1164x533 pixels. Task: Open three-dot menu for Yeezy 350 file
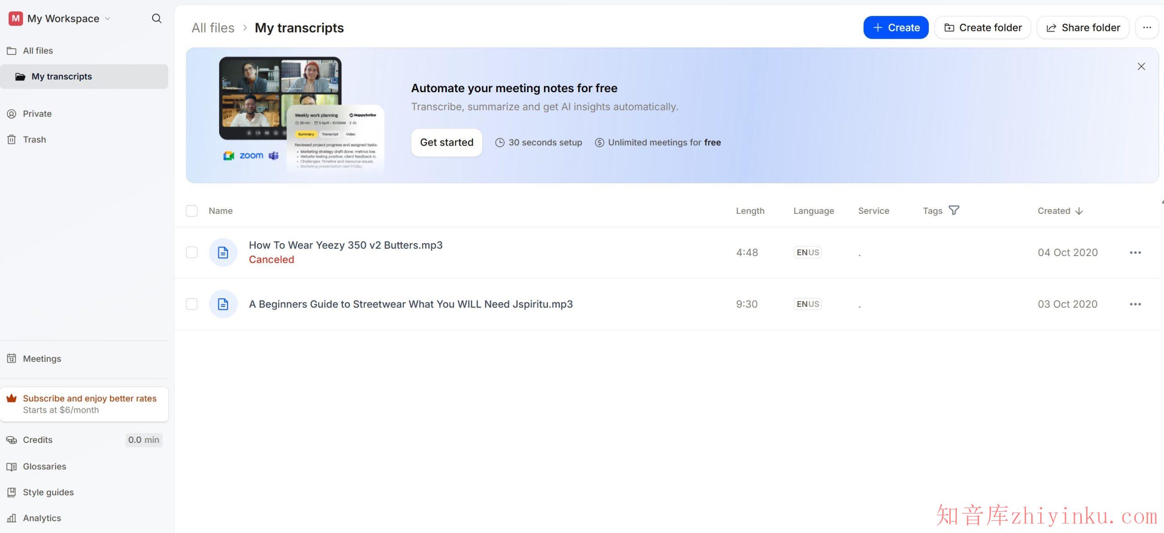(x=1135, y=252)
